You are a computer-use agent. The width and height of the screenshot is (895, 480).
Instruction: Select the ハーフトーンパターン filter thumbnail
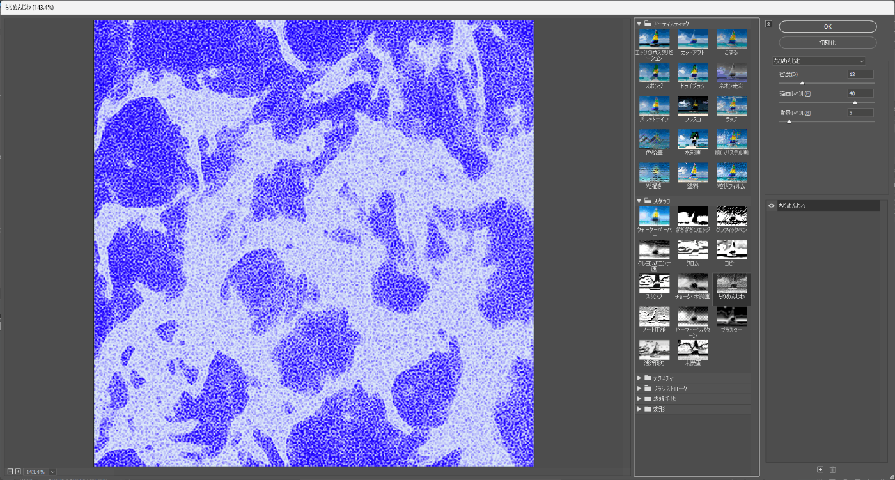[693, 316]
